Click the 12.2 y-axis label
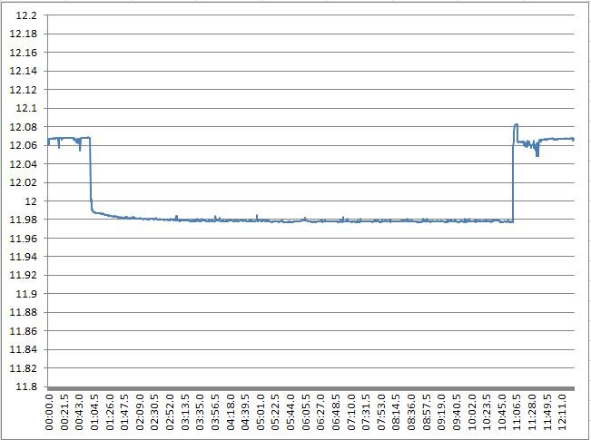 (25, 15)
